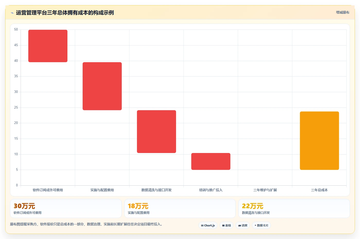
Task: Click the footnote text starting 瀑布图提醒采购方
Action: (x=86, y=224)
